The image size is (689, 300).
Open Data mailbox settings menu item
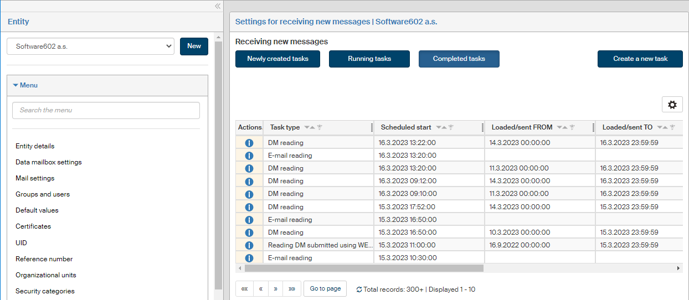pyautogui.click(x=49, y=162)
